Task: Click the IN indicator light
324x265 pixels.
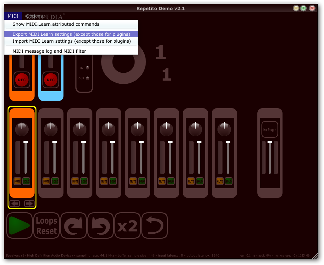Action: [87, 68]
